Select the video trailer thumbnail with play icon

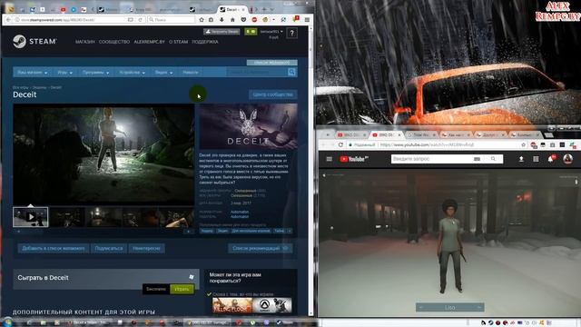30,217
